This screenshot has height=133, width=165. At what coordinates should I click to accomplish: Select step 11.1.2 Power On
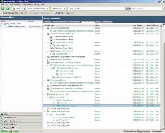(x=102, y=120)
